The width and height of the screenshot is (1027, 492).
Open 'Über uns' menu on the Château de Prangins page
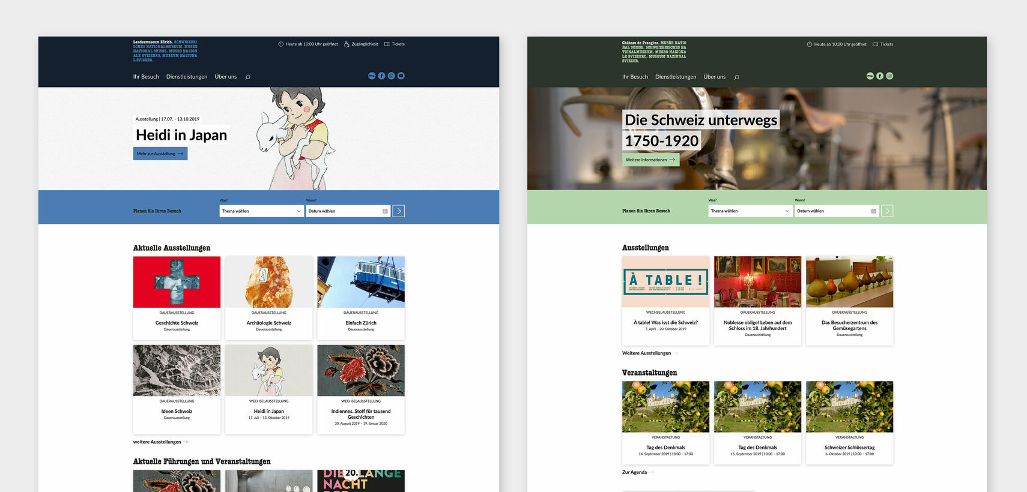(x=715, y=77)
